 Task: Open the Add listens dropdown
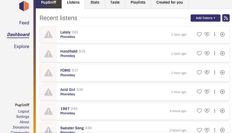205,18
